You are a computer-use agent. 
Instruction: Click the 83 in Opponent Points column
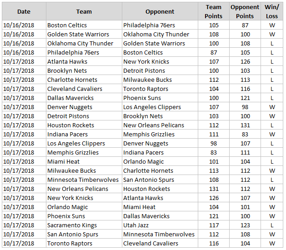coord(245,134)
